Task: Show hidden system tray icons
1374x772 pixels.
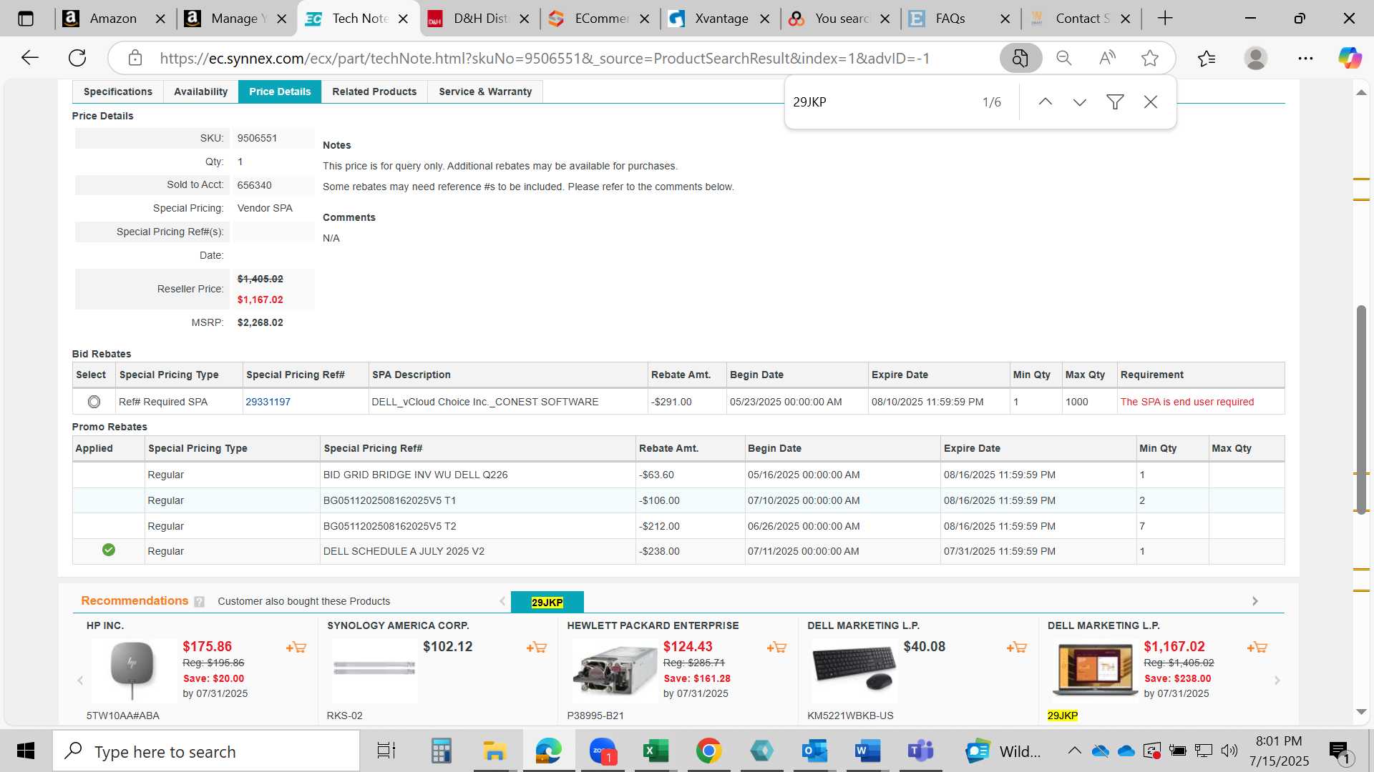Action: 1074,751
